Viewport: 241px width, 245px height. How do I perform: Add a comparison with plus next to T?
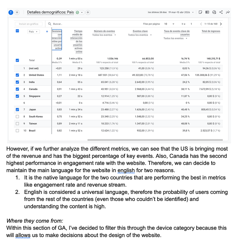17,12
